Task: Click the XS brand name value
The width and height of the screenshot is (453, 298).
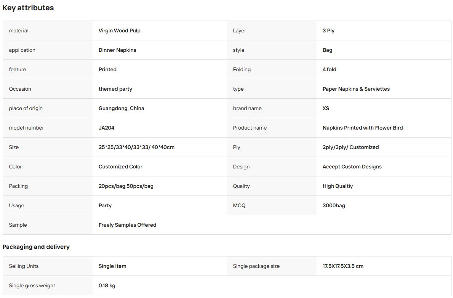Action: pos(326,108)
